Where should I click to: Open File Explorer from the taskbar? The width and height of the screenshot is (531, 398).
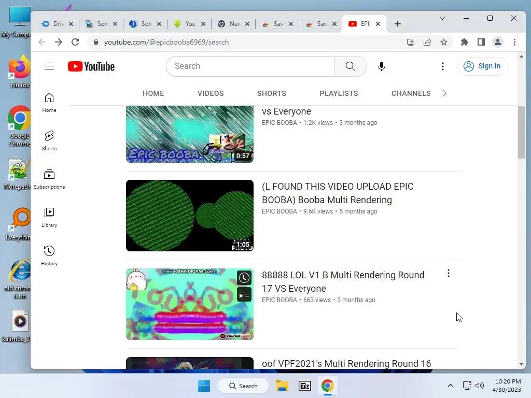282,386
